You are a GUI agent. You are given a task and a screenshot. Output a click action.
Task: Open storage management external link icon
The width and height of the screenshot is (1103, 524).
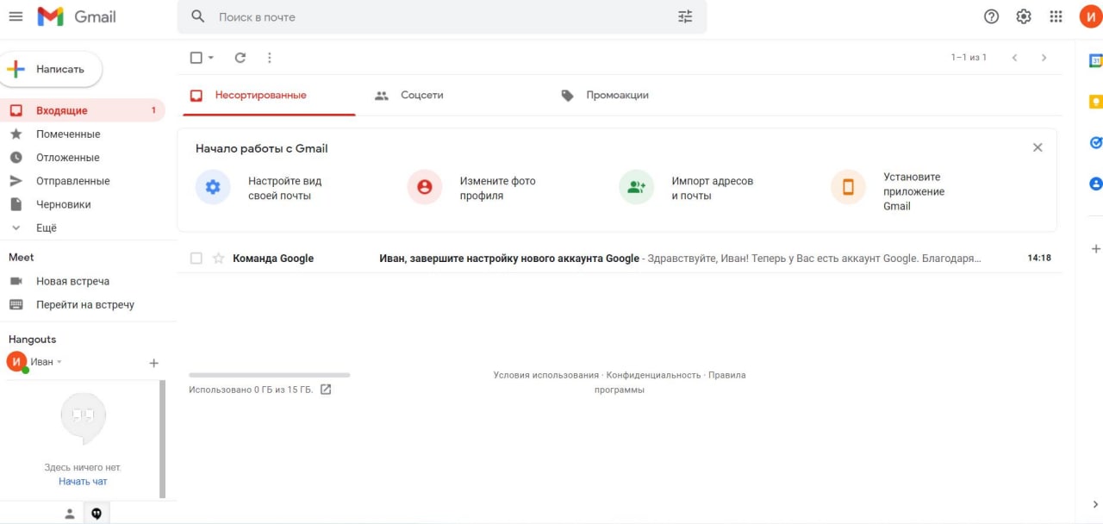point(326,390)
